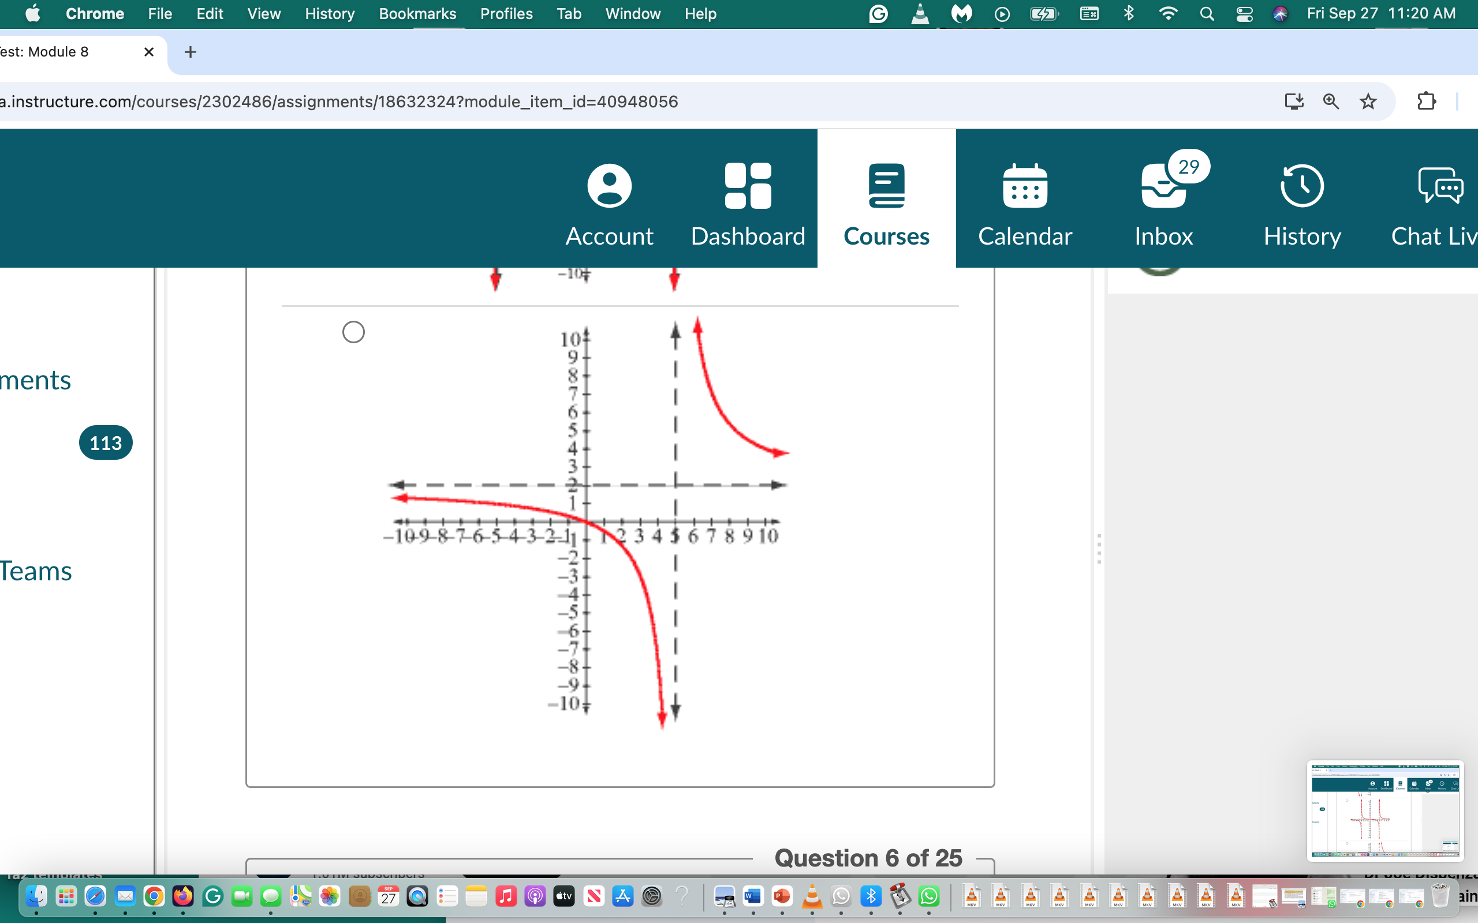The width and height of the screenshot is (1478, 923).
Task: Bookmark this page with the star icon
Action: [x=1368, y=102]
